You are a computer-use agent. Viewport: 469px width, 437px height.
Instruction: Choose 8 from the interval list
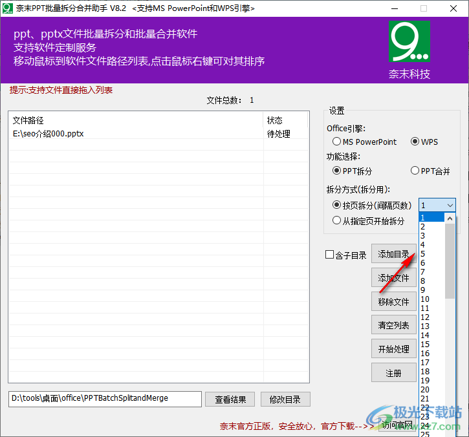click(x=431, y=281)
